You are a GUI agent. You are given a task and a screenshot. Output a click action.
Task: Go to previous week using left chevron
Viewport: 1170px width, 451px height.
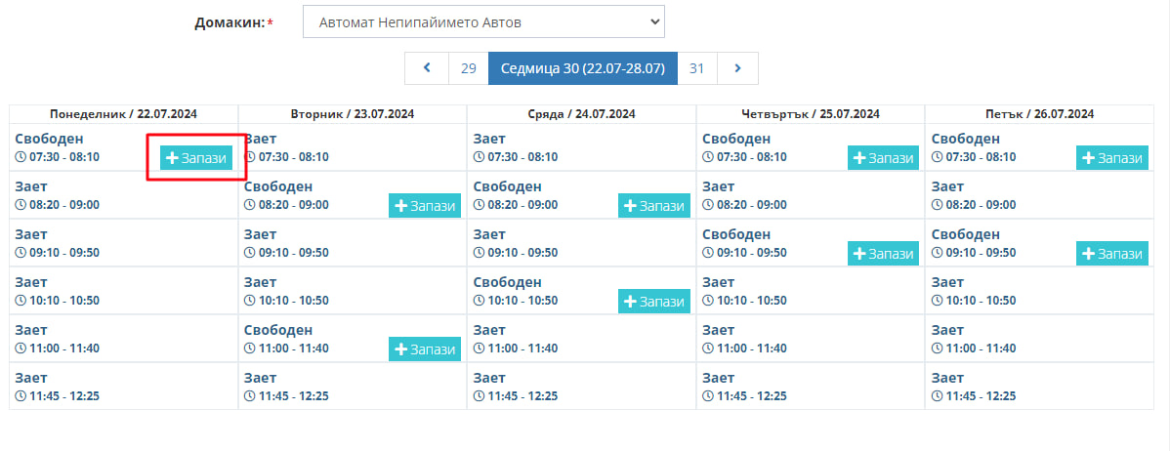(427, 68)
